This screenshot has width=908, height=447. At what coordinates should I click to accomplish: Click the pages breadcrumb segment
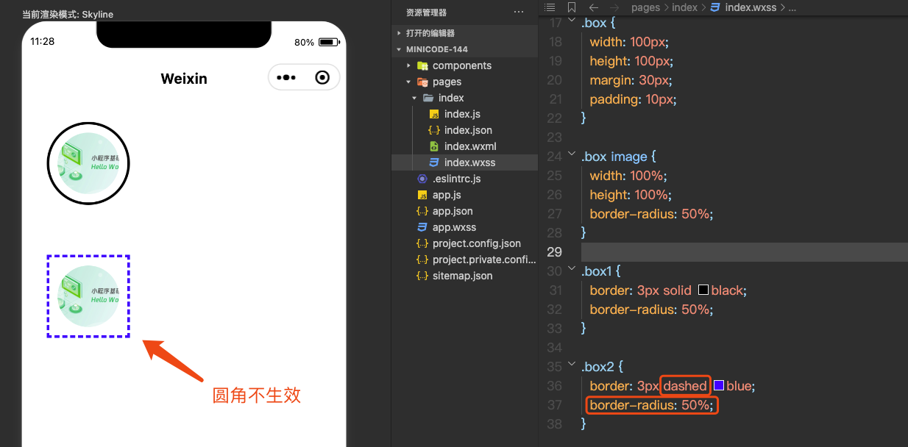(645, 7)
